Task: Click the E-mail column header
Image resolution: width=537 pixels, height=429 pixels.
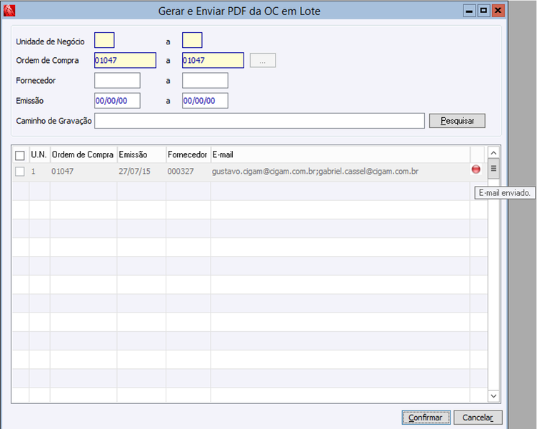Action: pyautogui.click(x=340, y=154)
